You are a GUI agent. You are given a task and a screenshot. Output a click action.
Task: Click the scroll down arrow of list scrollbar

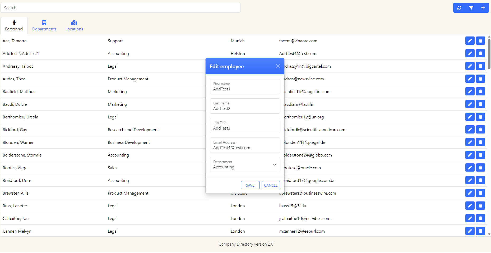[x=489, y=234]
